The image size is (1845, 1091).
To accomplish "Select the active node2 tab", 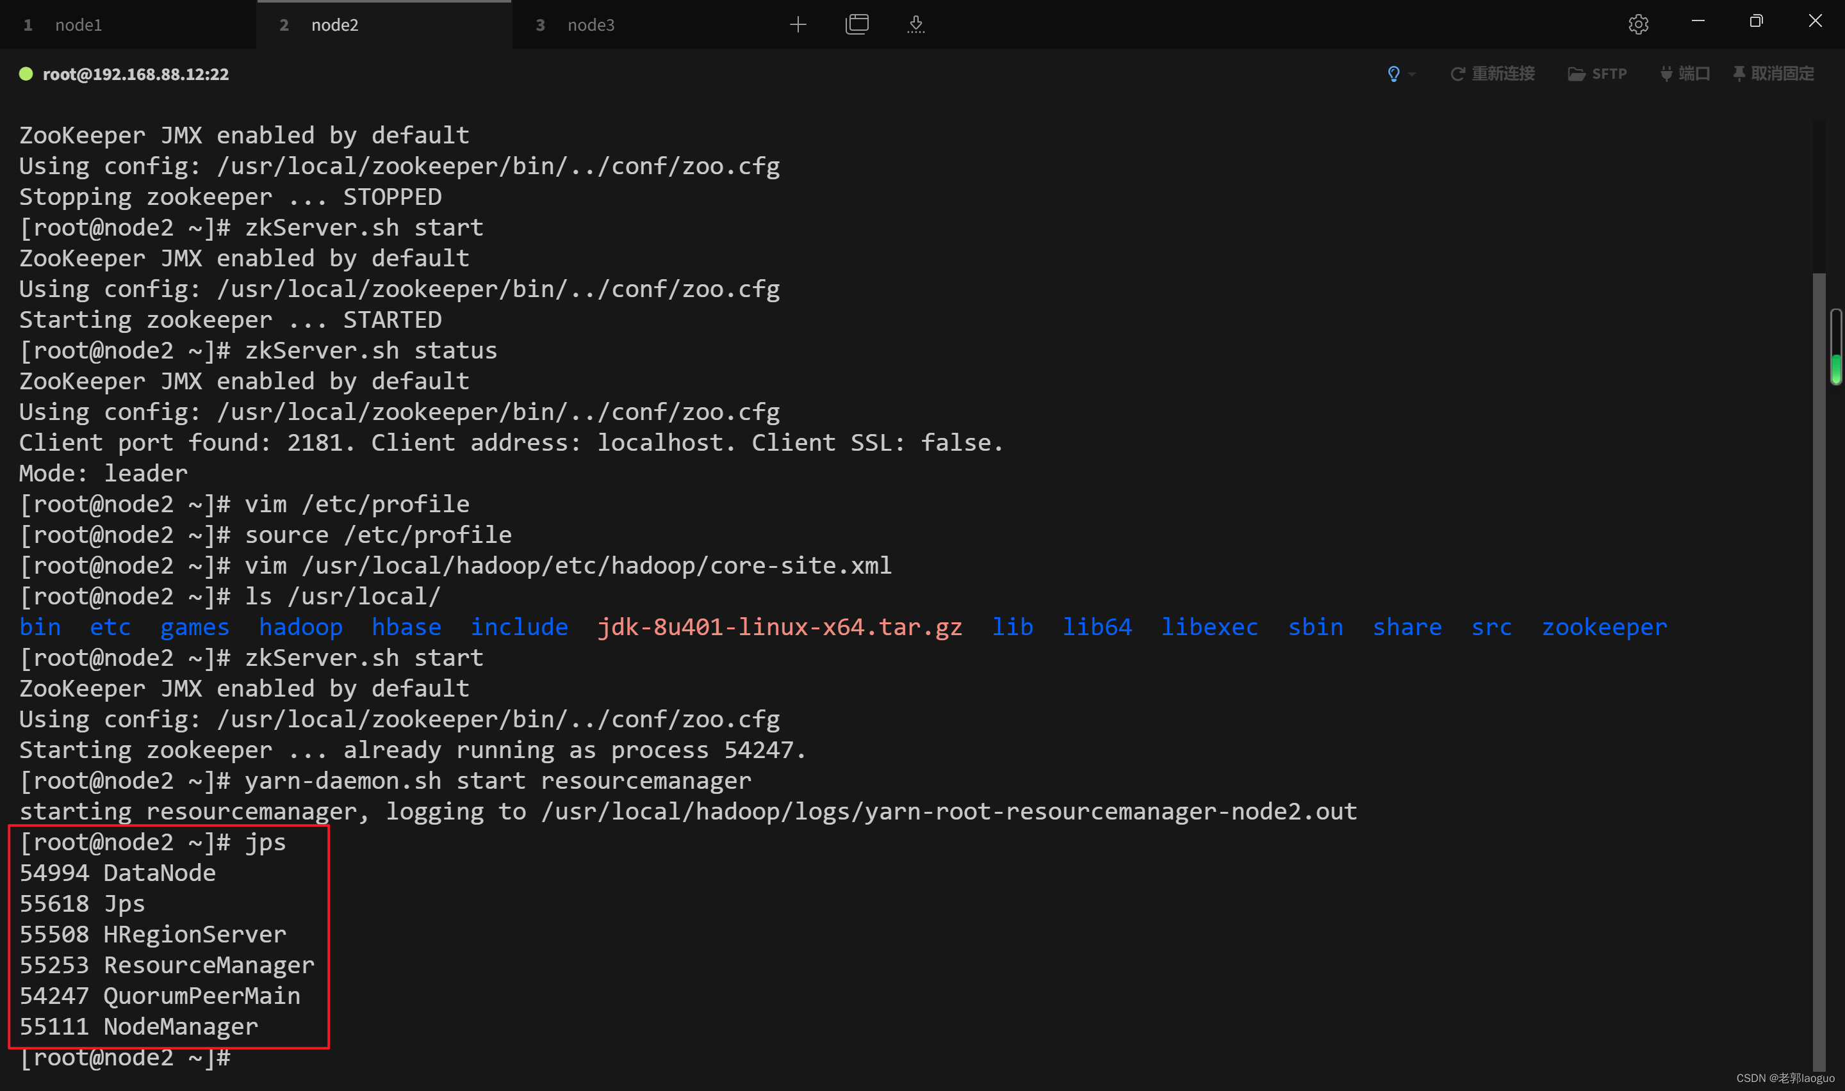I will pos(334,25).
